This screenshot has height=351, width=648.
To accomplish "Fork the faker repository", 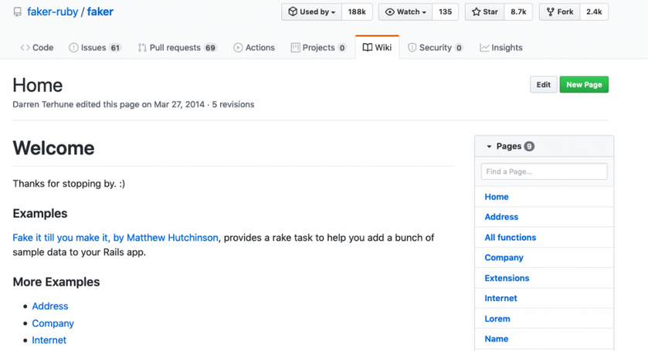I will tap(559, 12).
